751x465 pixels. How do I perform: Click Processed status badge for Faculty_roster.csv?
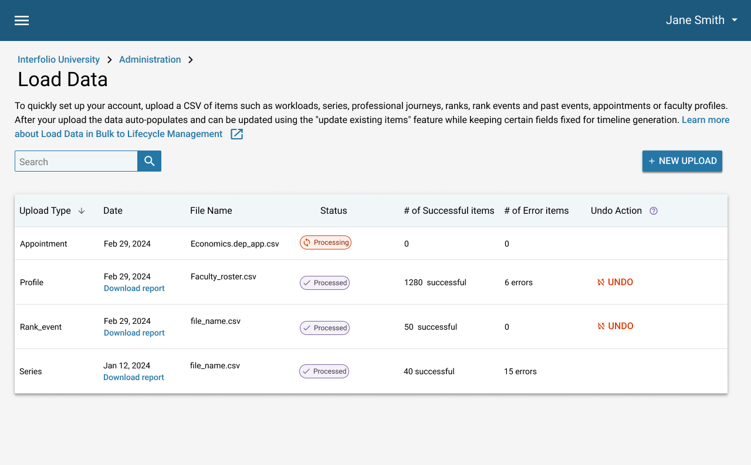pyautogui.click(x=324, y=283)
